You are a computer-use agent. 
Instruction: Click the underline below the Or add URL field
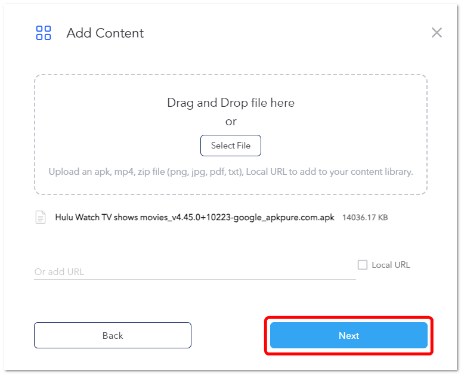pos(195,279)
